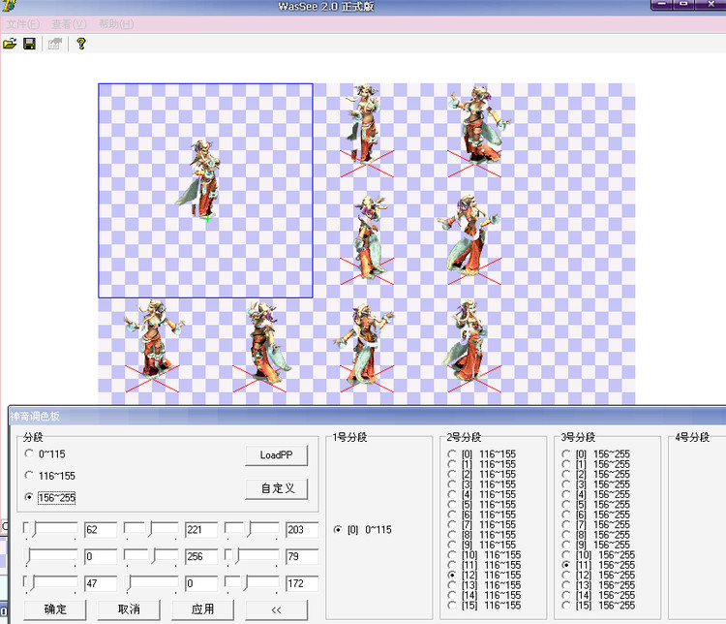726x624 pixels.
Task: Click the yellow question mark help icon
Action: (81, 44)
